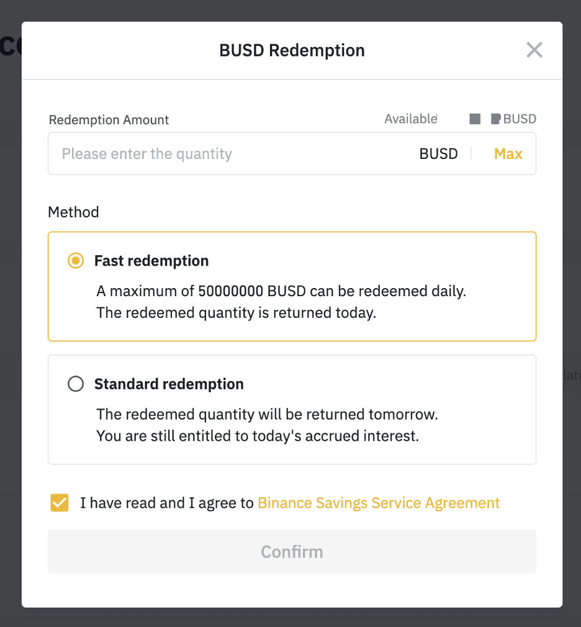
Task: Click the Method section label
Action: [73, 212]
